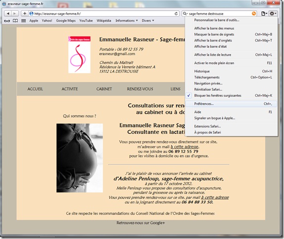
Task: Click the pregnant belly photo
Action: (x=80, y=158)
